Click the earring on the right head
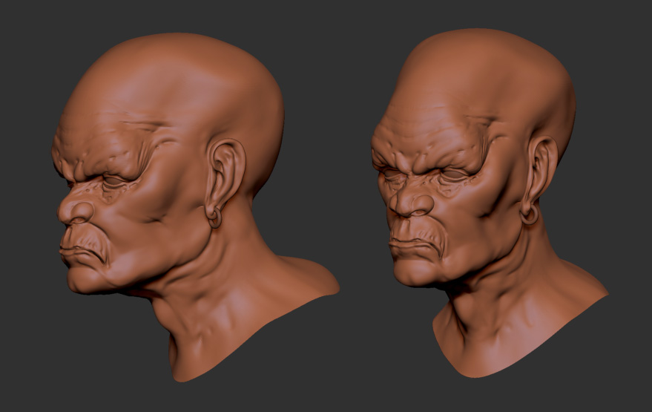 530,215
